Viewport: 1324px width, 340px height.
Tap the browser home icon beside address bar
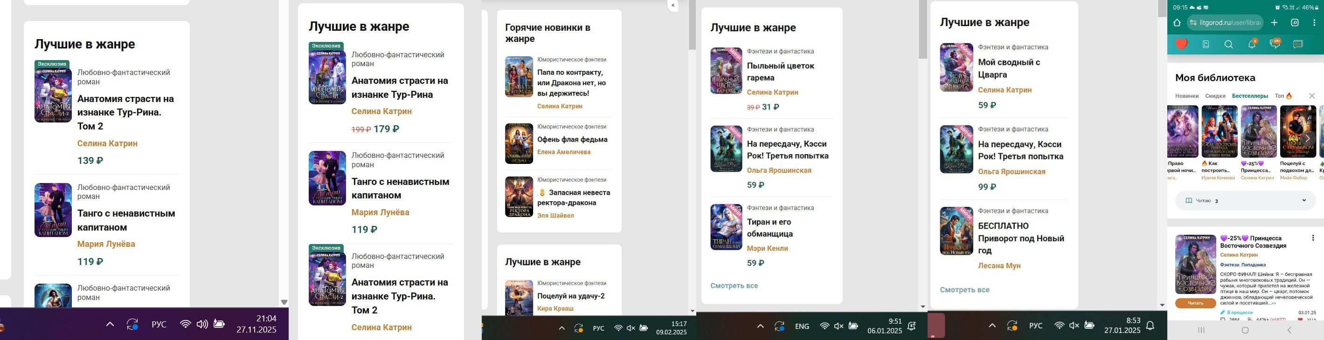click(1177, 23)
